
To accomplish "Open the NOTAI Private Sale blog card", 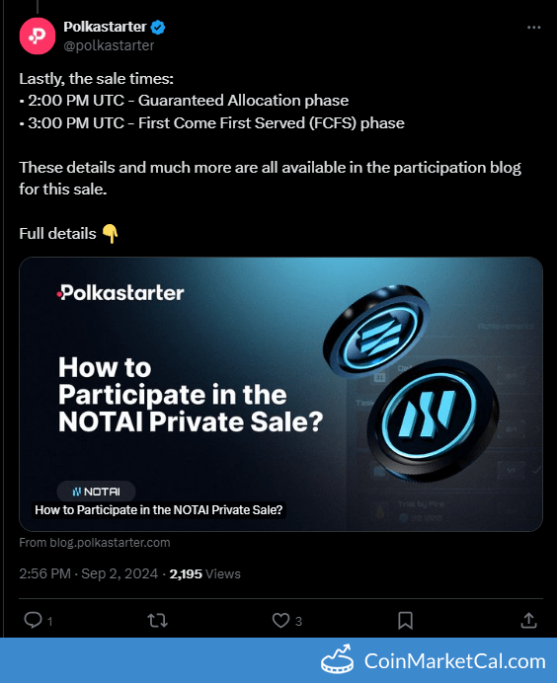I will (x=280, y=394).
